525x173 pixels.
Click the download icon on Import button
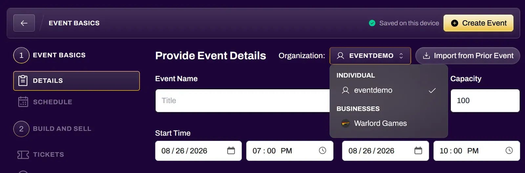click(x=426, y=56)
